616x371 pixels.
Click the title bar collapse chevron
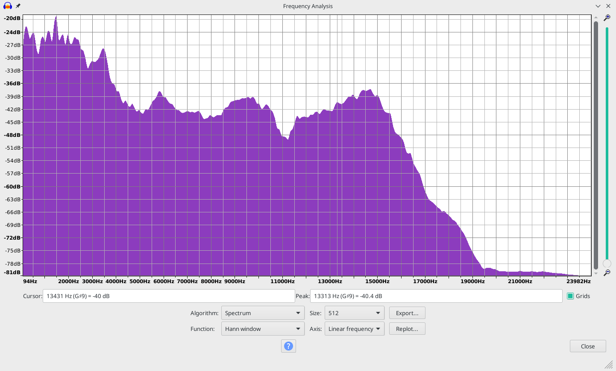click(598, 6)
